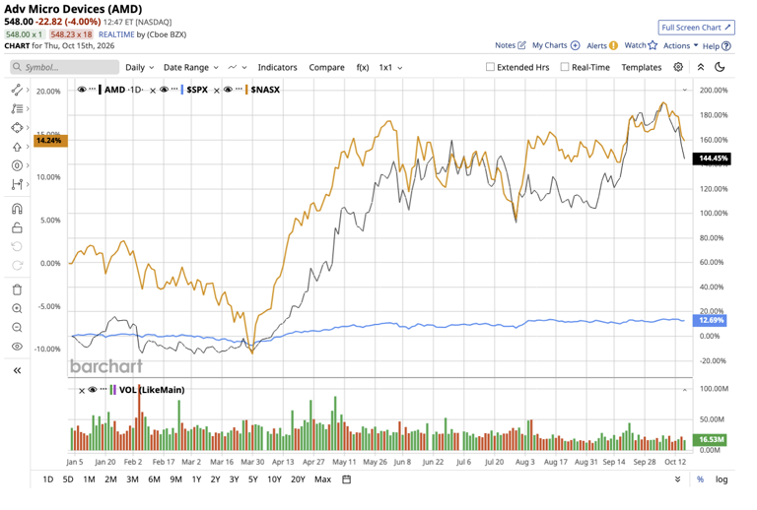This screenshot has height=510, width=757.
Task: Open the 1x1 grid layout dropdown
Action: [x=390, y=68]
